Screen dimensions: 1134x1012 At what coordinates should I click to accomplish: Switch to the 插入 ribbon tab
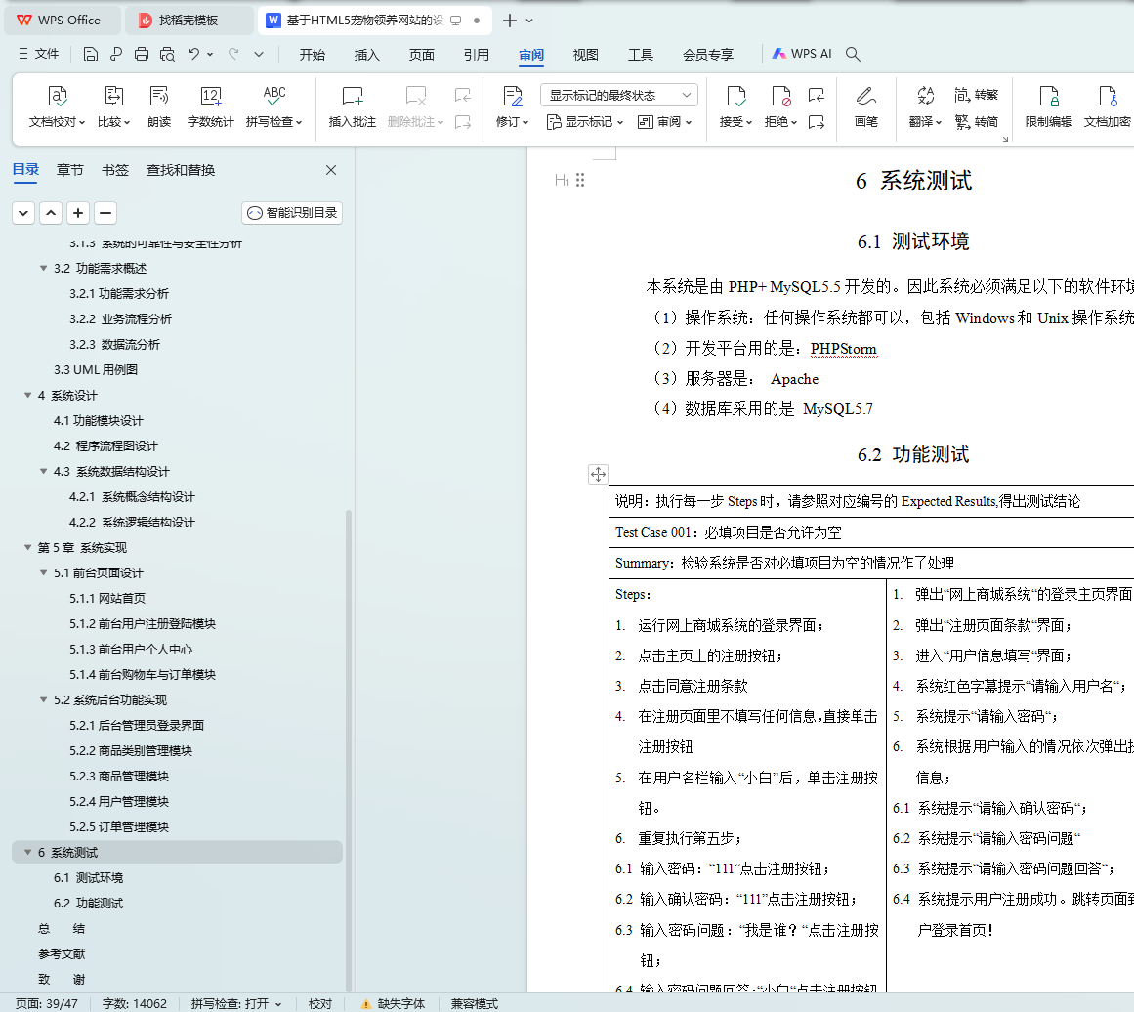tap(366, 55)
